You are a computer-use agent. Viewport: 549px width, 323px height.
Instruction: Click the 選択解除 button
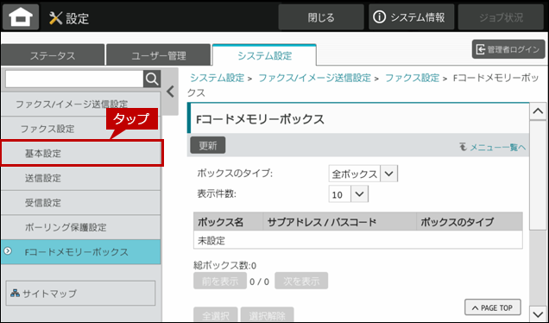(267, 314)
